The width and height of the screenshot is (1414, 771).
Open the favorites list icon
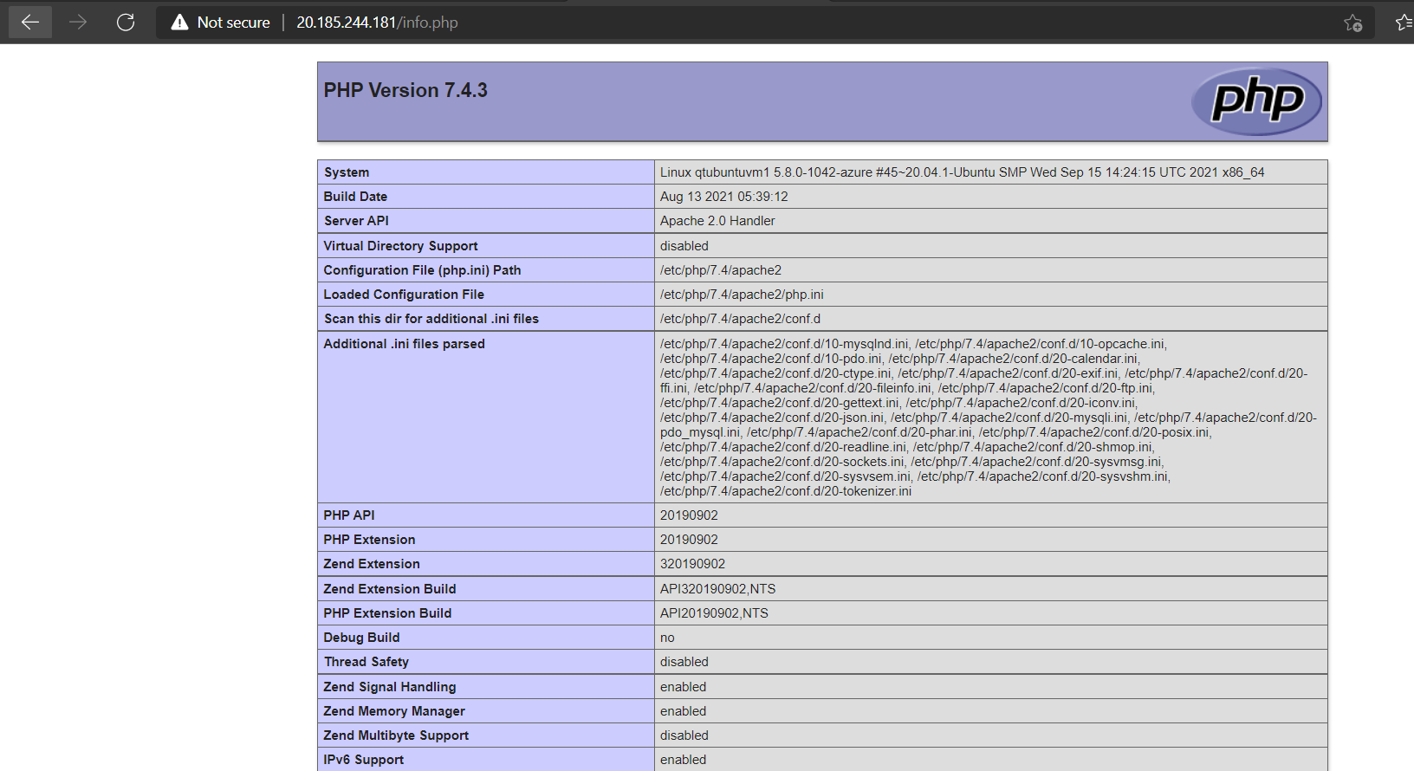pyautogui.click(x=1404, y=23)
